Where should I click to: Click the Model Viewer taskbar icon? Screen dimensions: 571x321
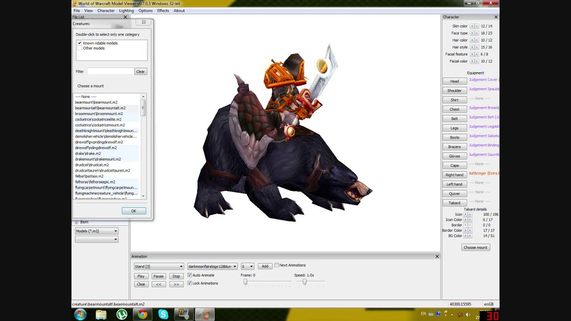point(205,314)
